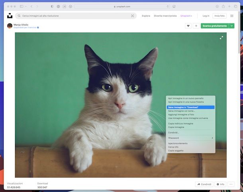The image size is (243, 192).
Task: Open the privacy shield icon in toolbar
Action: (52, 6)
